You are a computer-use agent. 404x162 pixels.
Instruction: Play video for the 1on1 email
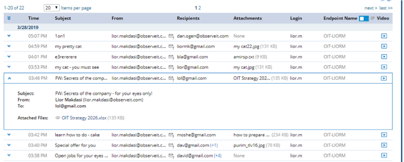[x=384, y=36]
